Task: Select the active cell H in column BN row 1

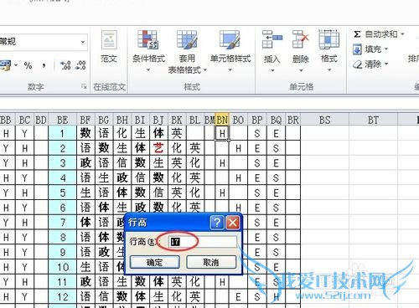Action: [222, 133]
